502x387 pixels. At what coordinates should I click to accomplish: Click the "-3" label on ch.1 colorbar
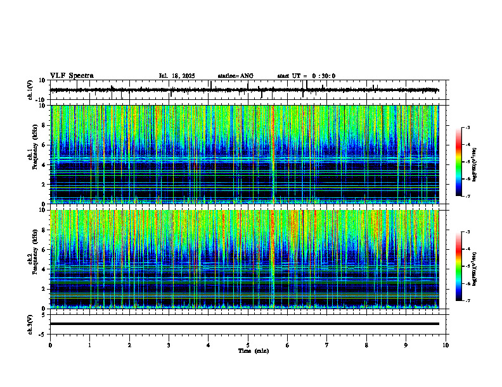467,127
